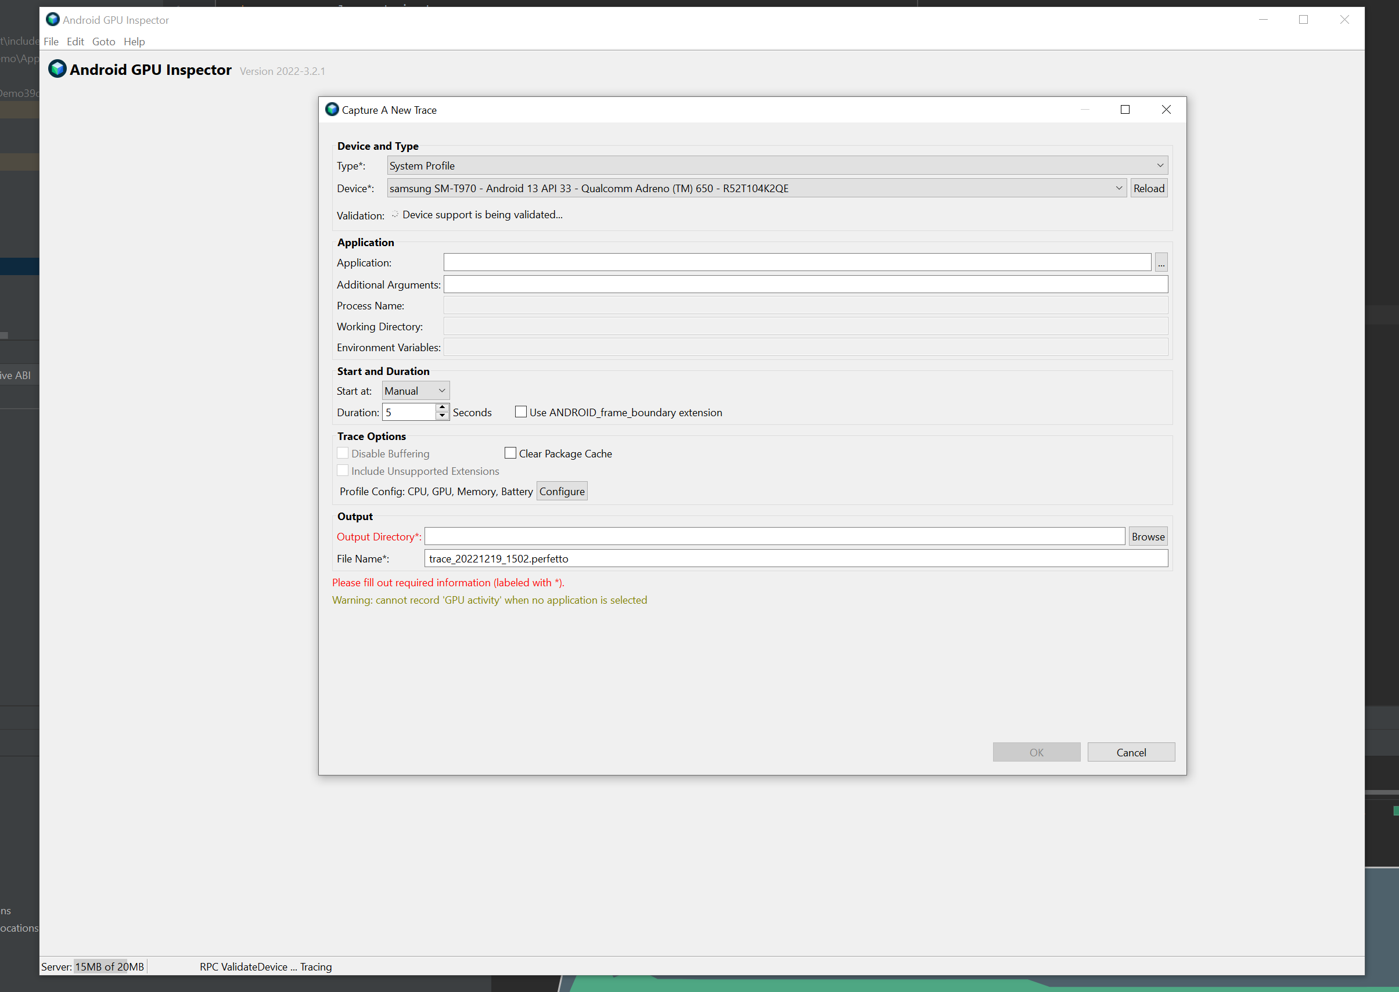Screen dimensions: 1399x992
Task: Click the Duration up arrow to increase seconds
Action: [x=442, y=407]
